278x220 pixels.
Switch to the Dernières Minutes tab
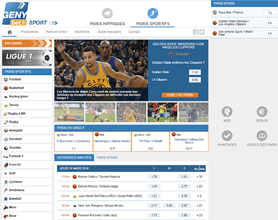74,158
